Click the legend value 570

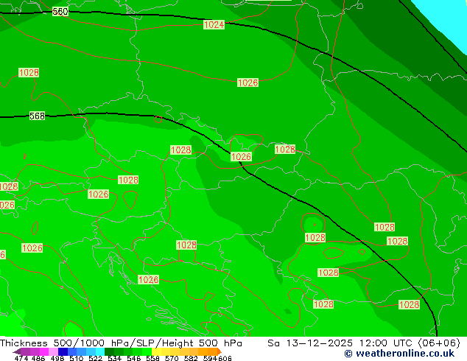click(x=172, y=358)
